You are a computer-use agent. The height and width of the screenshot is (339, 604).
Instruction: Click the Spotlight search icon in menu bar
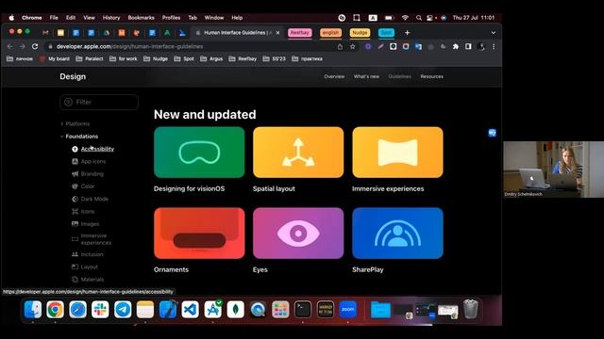pyautogui.click(x=419, y=18)
